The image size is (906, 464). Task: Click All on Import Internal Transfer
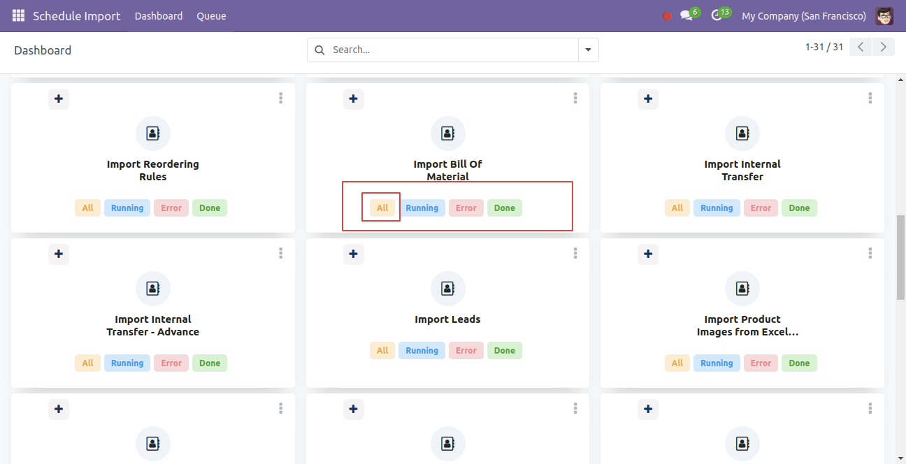click(x=677, y=208)
